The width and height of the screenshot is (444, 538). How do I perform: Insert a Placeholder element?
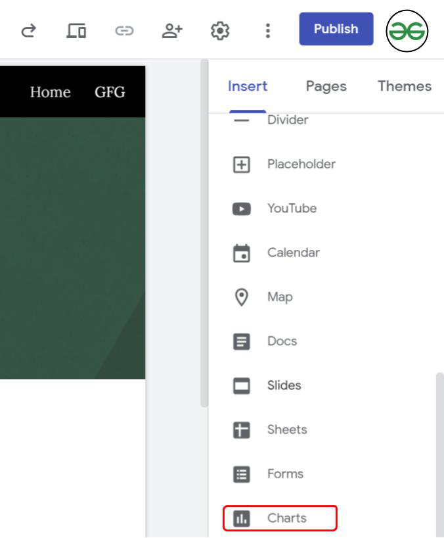click(301, 164)
